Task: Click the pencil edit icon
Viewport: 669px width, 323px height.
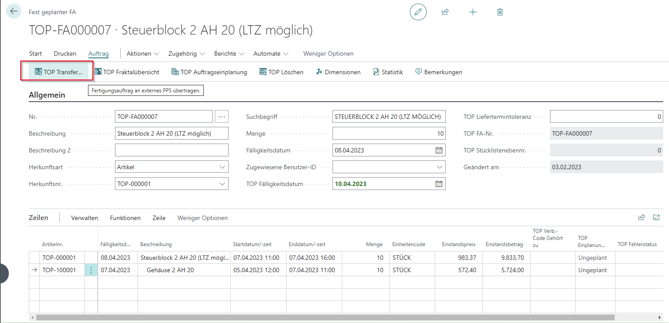Action: [x=418, y=12]
